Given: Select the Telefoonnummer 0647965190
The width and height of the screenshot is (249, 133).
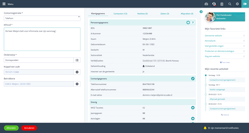Looking at the screenshot, I should tap(148, 84).
